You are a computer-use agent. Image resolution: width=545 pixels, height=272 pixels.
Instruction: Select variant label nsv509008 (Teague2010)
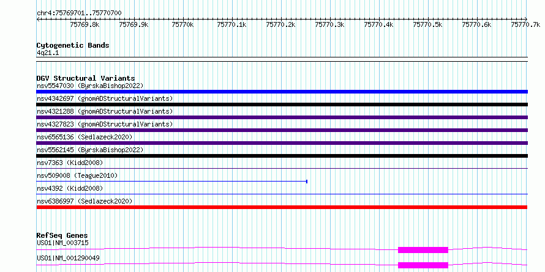tap(77, 175)
